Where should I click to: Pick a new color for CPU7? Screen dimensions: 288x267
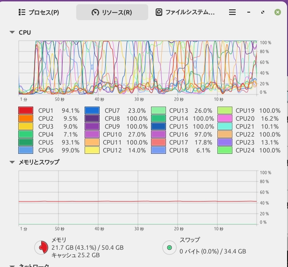(x=92, y=111)
